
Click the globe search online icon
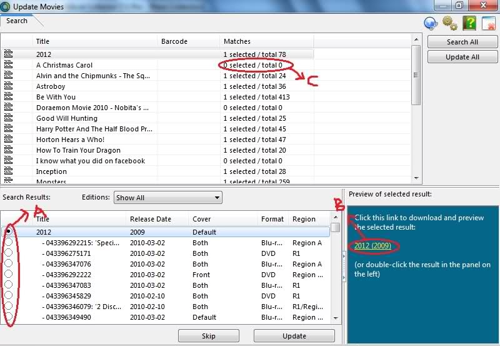tap(431, 23)
